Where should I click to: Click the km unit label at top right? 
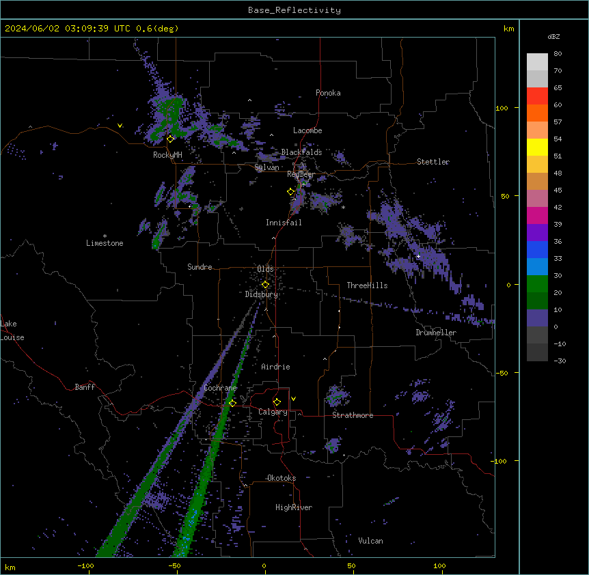(508, 29)
